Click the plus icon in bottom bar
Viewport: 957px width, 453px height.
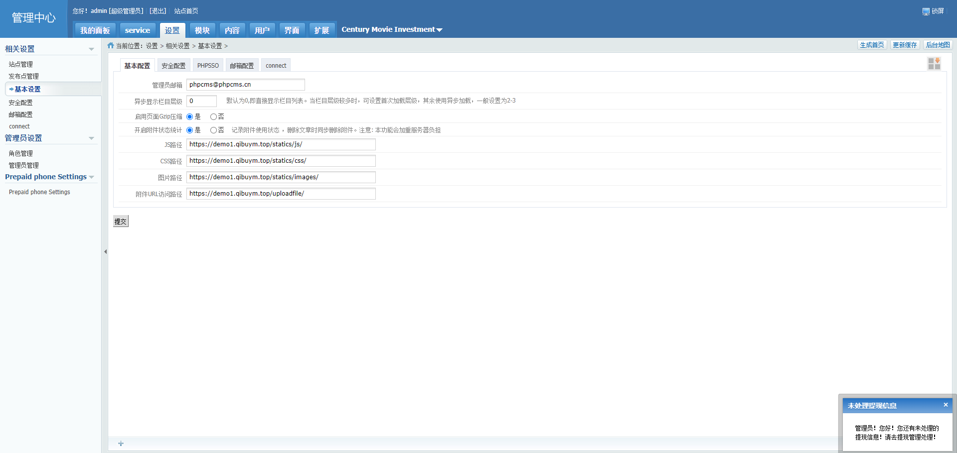coord(121,444)
